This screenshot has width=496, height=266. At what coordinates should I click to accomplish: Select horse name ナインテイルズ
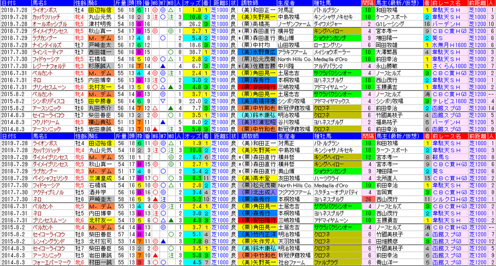[47, 45]
